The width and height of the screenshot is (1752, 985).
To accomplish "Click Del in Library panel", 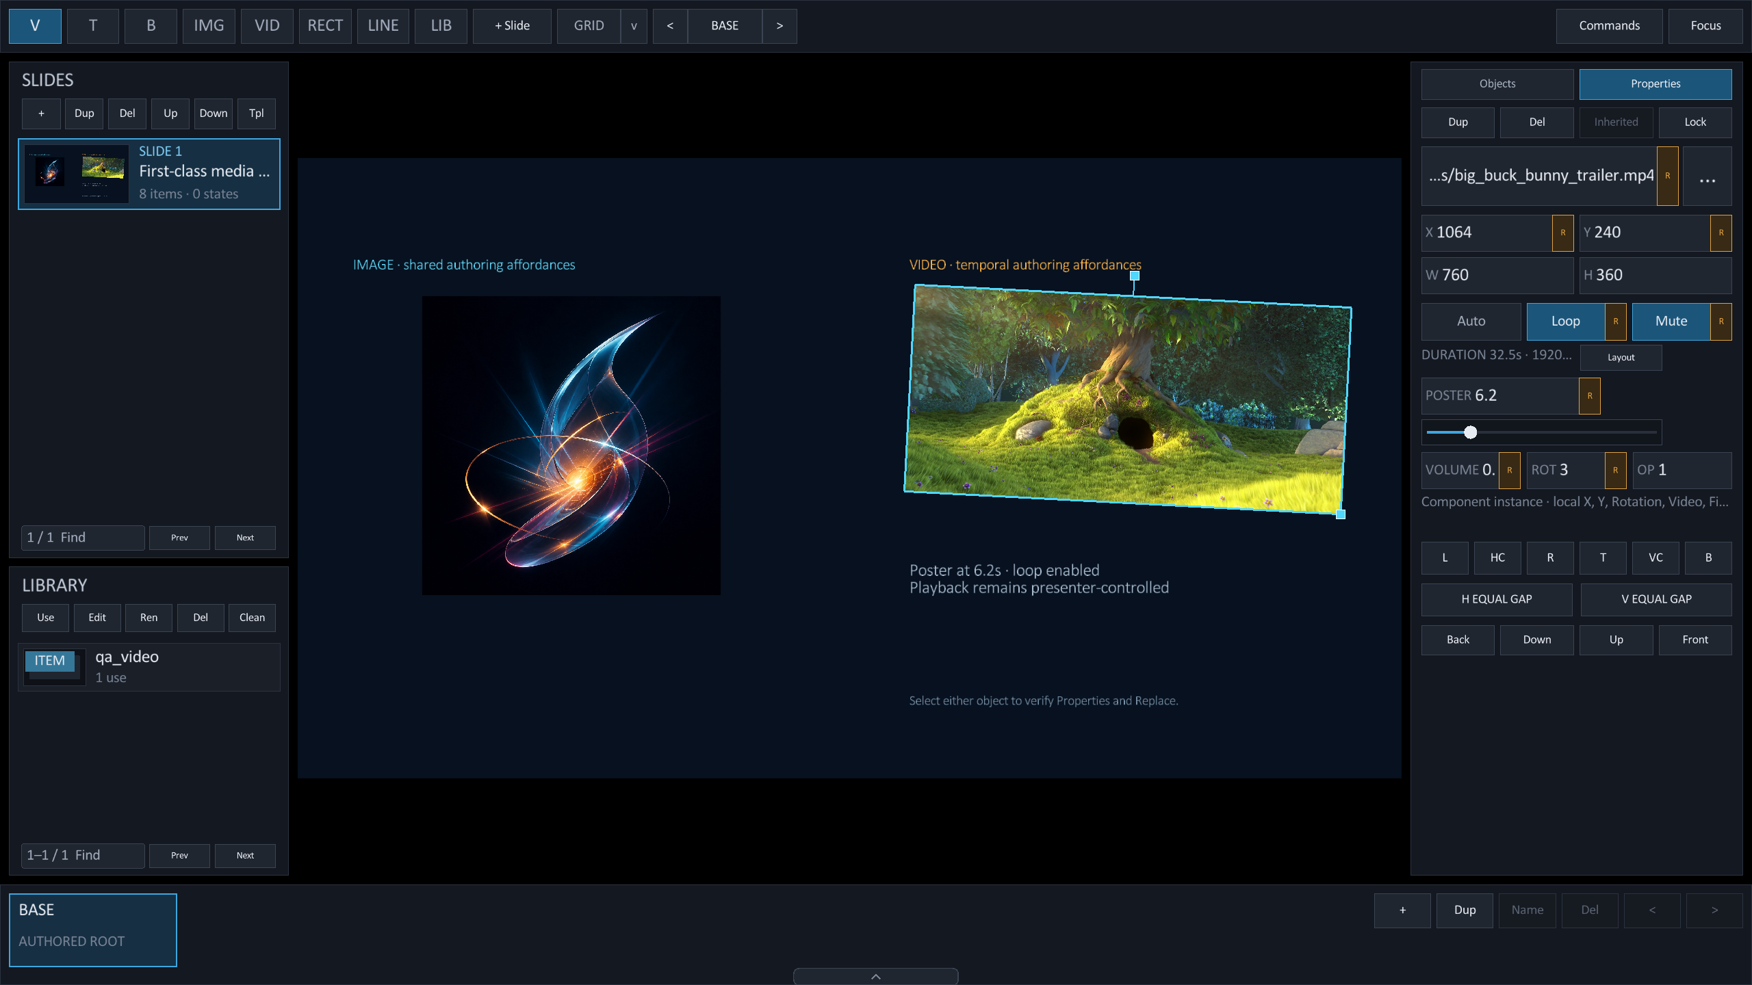I will 201,618.
